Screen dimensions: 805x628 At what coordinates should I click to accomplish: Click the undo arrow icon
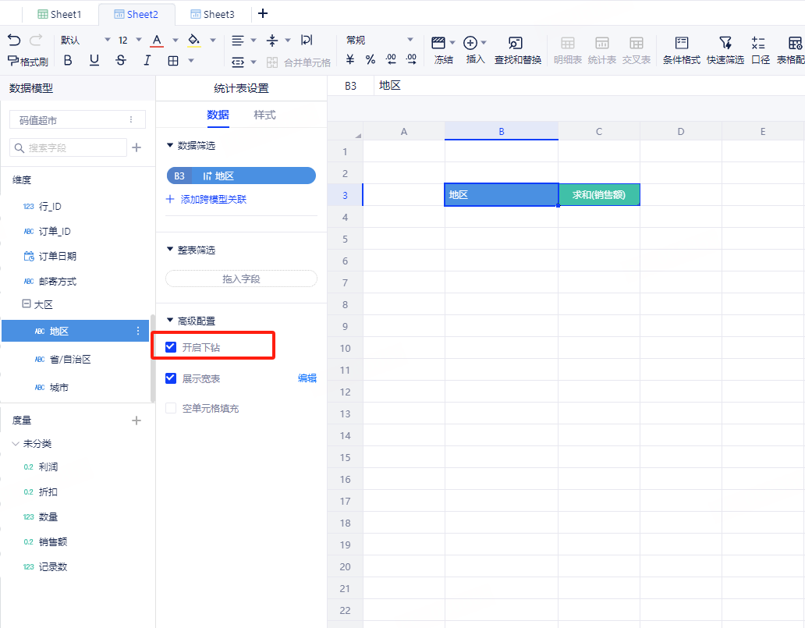(14, 41)
